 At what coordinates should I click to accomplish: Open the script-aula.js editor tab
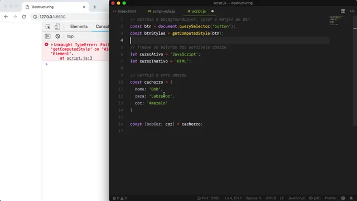(x=162, y=11)
